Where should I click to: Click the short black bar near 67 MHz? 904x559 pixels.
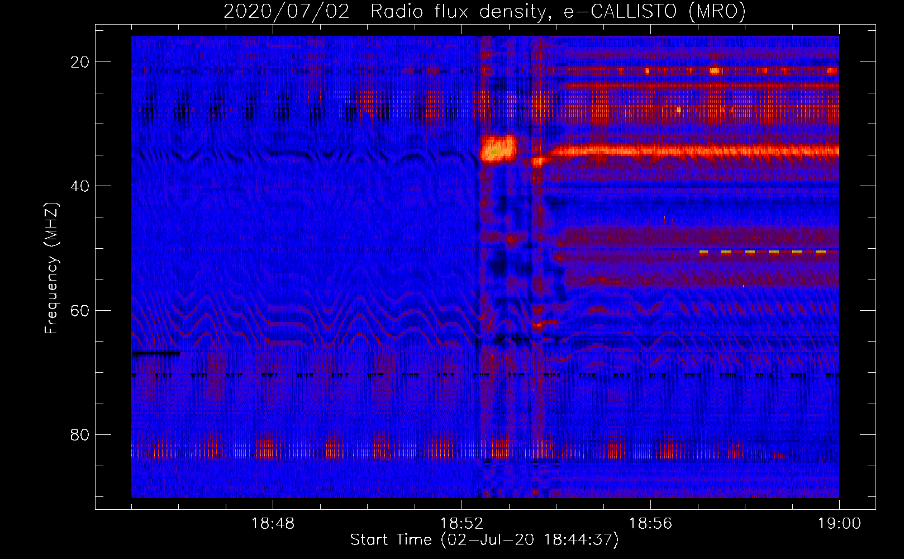coord(156,353)
